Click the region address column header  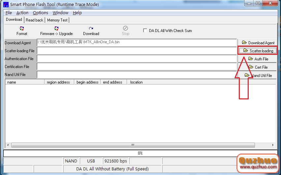[59, 82]
